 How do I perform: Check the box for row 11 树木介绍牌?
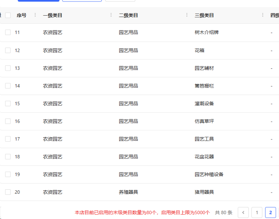pyautogui.click(x=8, y=32)
